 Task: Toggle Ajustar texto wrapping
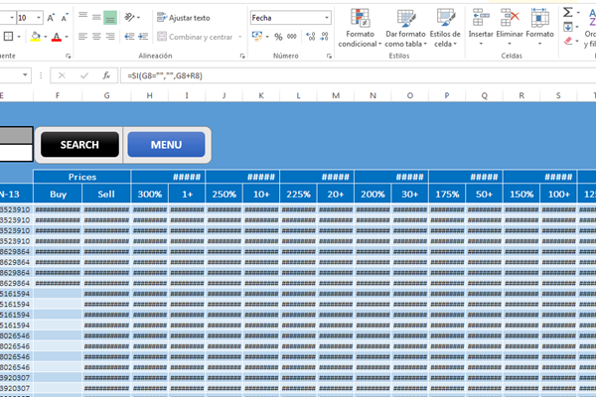pyautogui.click(x=183, y=18)
